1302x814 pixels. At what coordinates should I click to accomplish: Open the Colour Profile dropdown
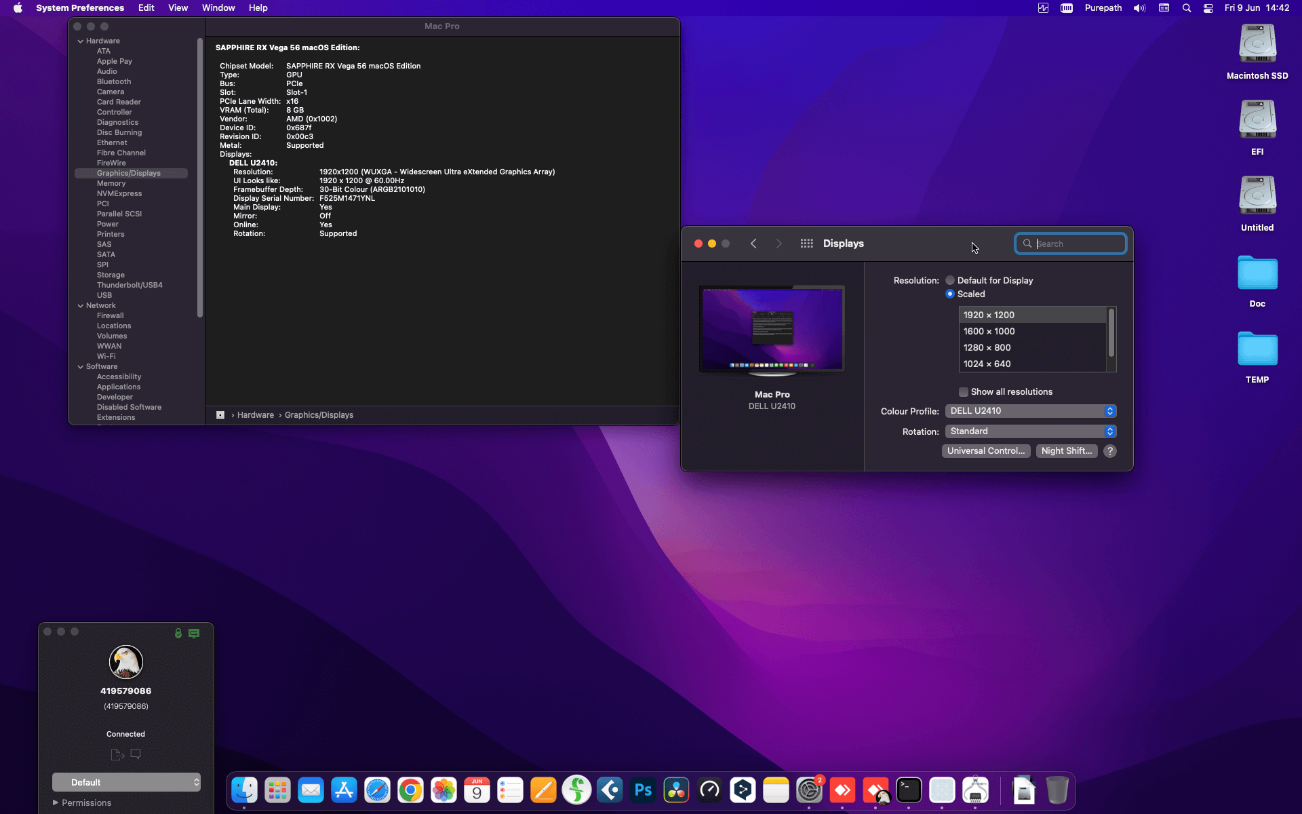[x=1031, y=411]
